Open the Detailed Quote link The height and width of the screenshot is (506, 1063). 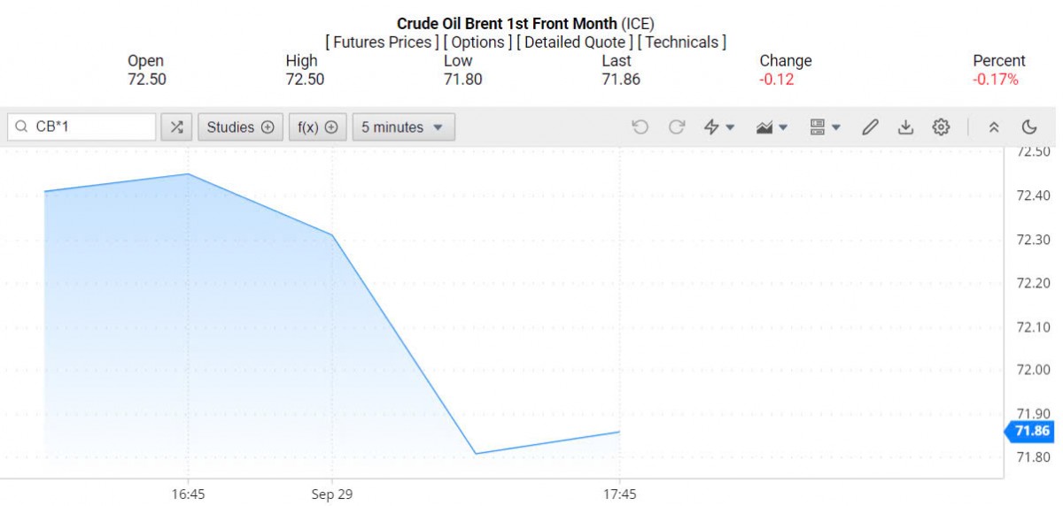pyautogui.click(x=575, y=42)
